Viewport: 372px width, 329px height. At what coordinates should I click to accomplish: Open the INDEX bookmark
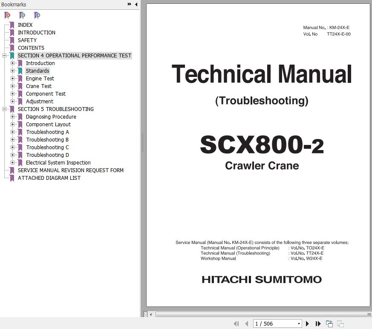[x=25, y=25]
